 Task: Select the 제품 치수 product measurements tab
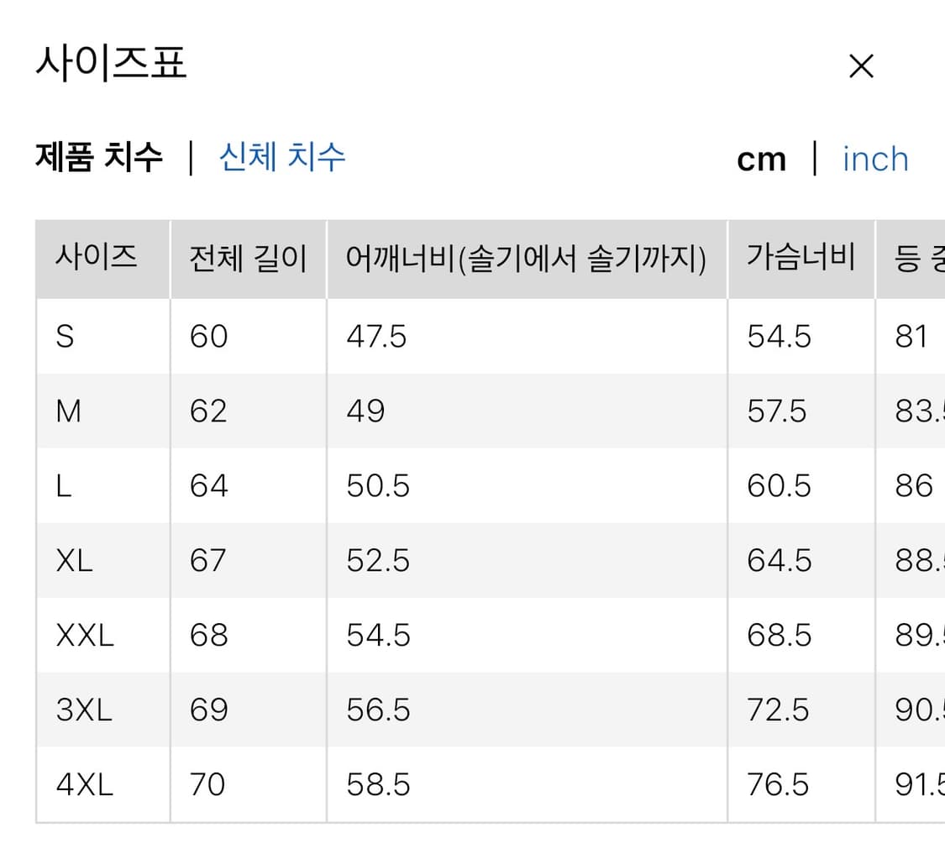point(99,158)
